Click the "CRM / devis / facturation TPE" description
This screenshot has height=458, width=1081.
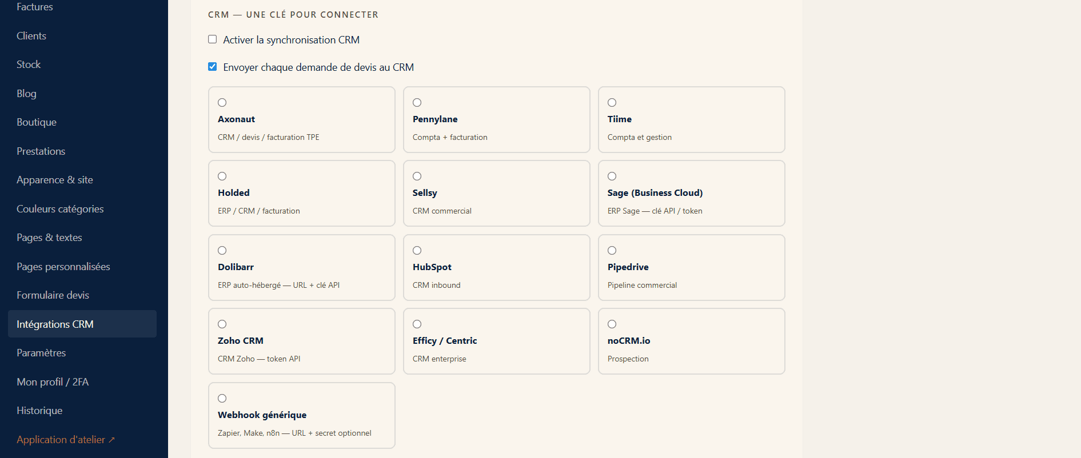click(269, 138)
